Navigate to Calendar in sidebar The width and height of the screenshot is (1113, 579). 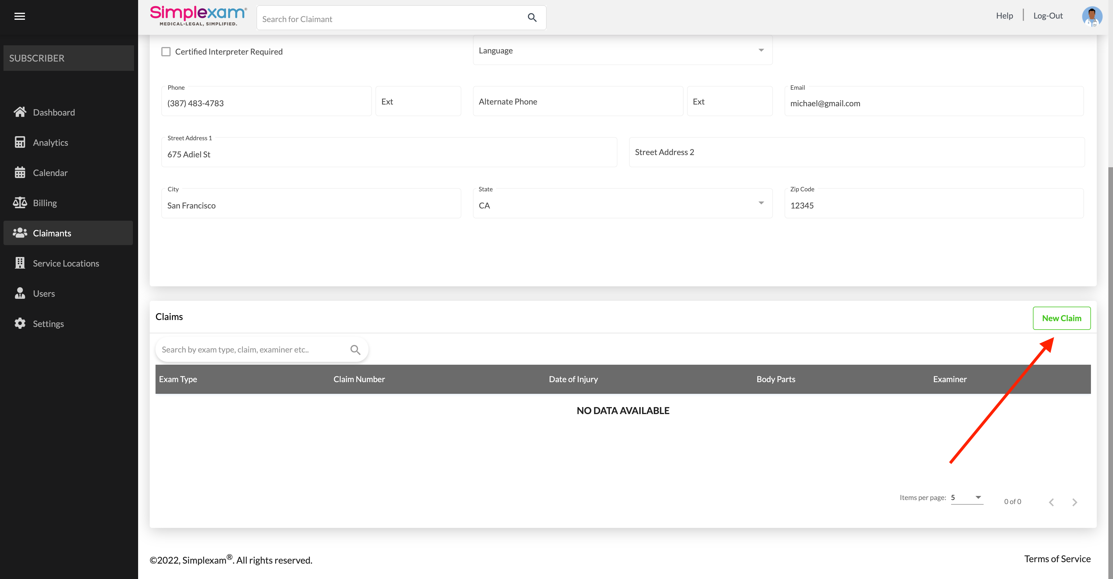tap(50, 172)
